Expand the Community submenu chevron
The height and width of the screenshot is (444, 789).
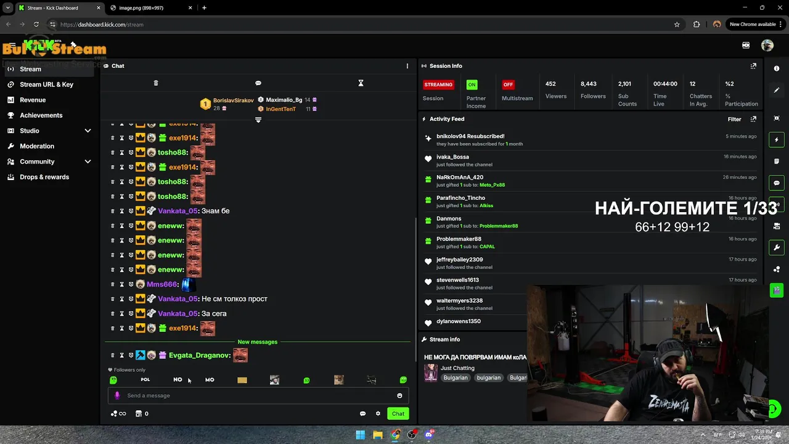(x=88, y=162)
